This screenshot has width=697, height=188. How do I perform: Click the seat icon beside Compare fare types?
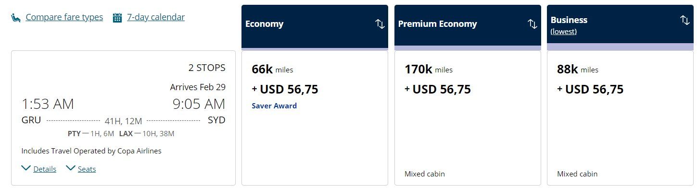tap(16, 18)
